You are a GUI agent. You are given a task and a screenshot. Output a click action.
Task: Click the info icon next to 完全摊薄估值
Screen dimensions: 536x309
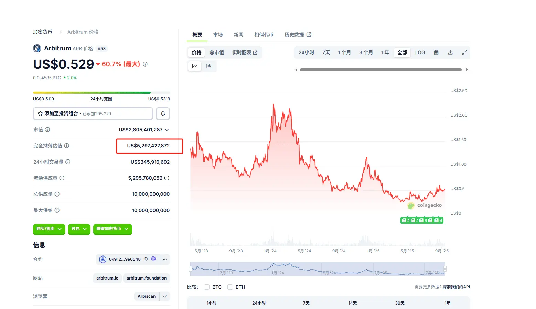[x=67, y=146]
